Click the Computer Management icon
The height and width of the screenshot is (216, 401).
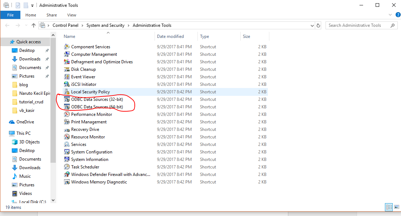[x=67, y=54]
